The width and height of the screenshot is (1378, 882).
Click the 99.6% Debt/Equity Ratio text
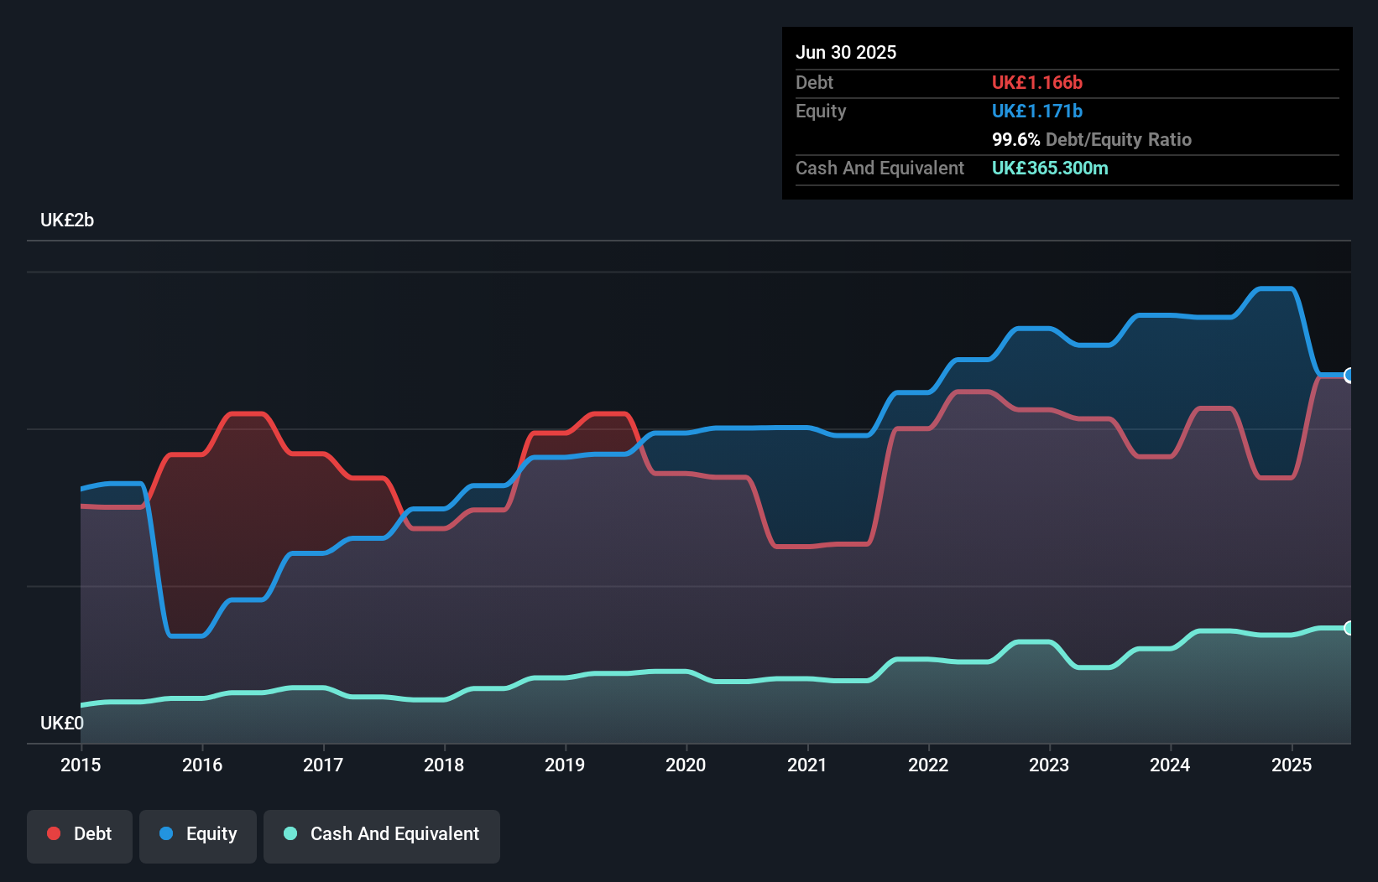tap(1091, 140)
